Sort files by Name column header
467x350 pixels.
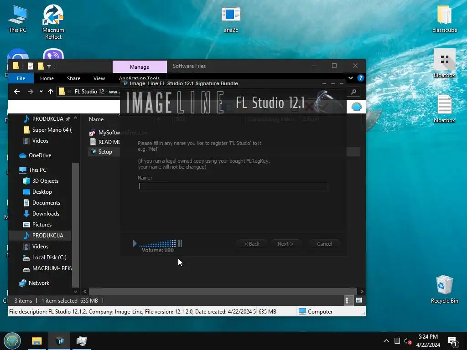pyautogui.click(x=96, y=119)
